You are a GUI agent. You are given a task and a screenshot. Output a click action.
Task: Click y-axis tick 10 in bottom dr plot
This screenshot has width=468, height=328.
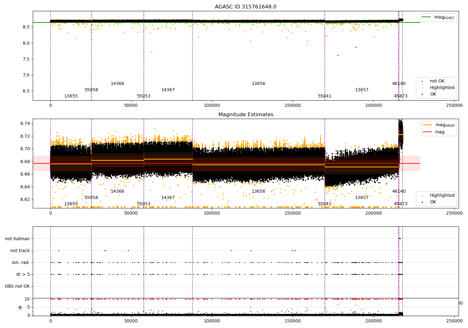[x=27, y=299]
